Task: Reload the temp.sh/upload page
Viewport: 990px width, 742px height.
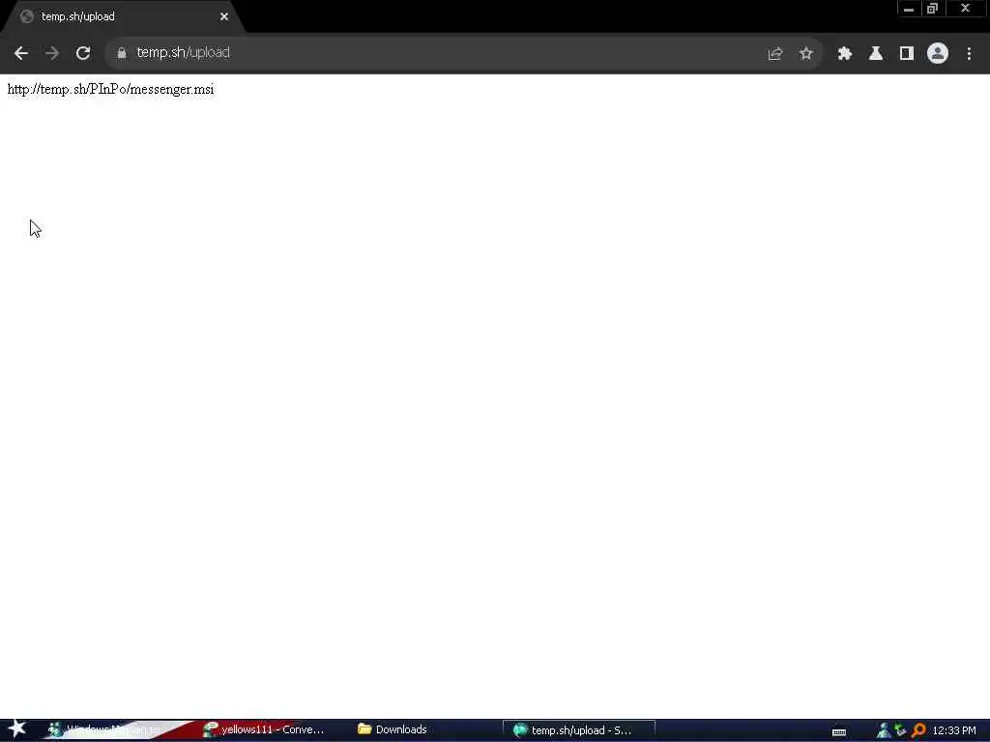Action: click(x=83, y=54)
